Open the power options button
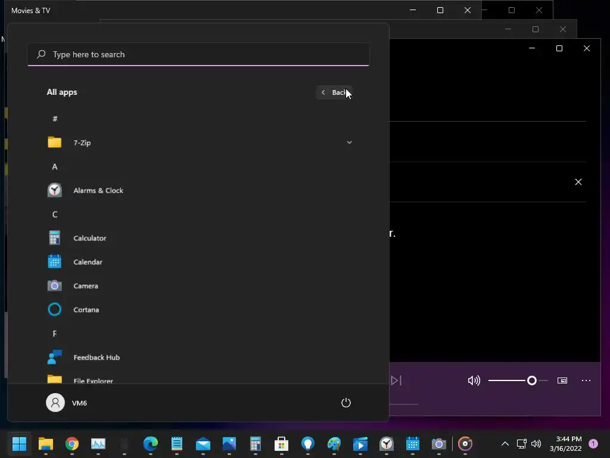610x458 pixels. 346,403
